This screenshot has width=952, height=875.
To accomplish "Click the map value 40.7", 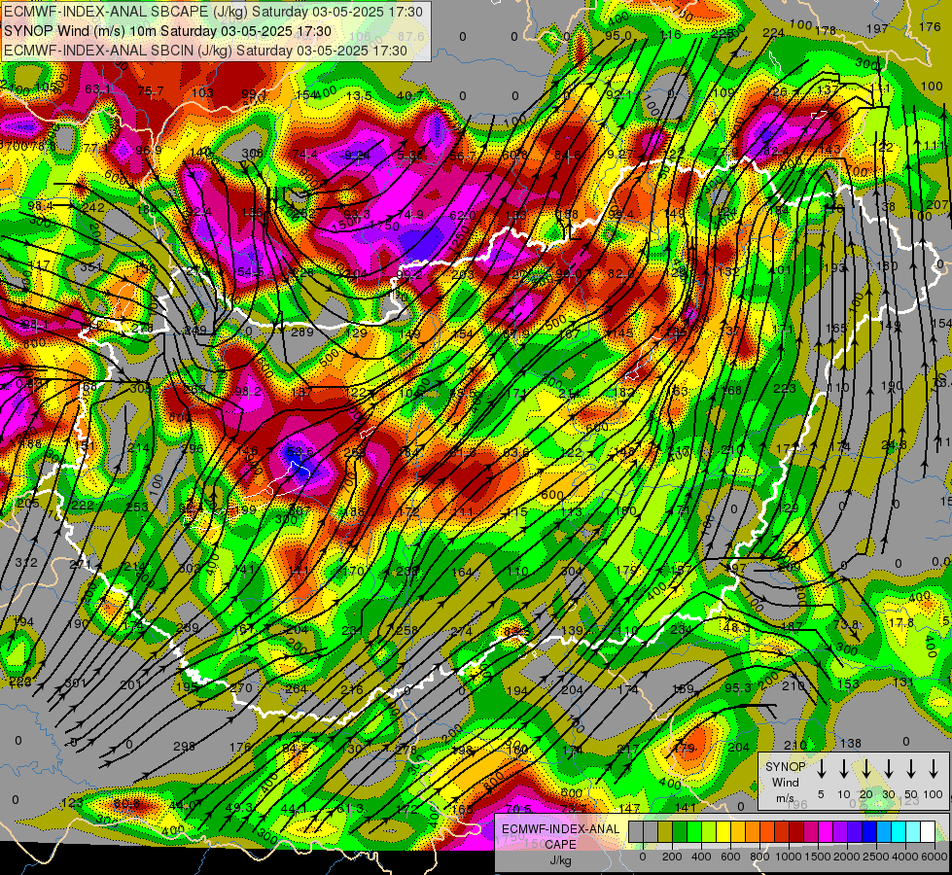I will 410,96.
